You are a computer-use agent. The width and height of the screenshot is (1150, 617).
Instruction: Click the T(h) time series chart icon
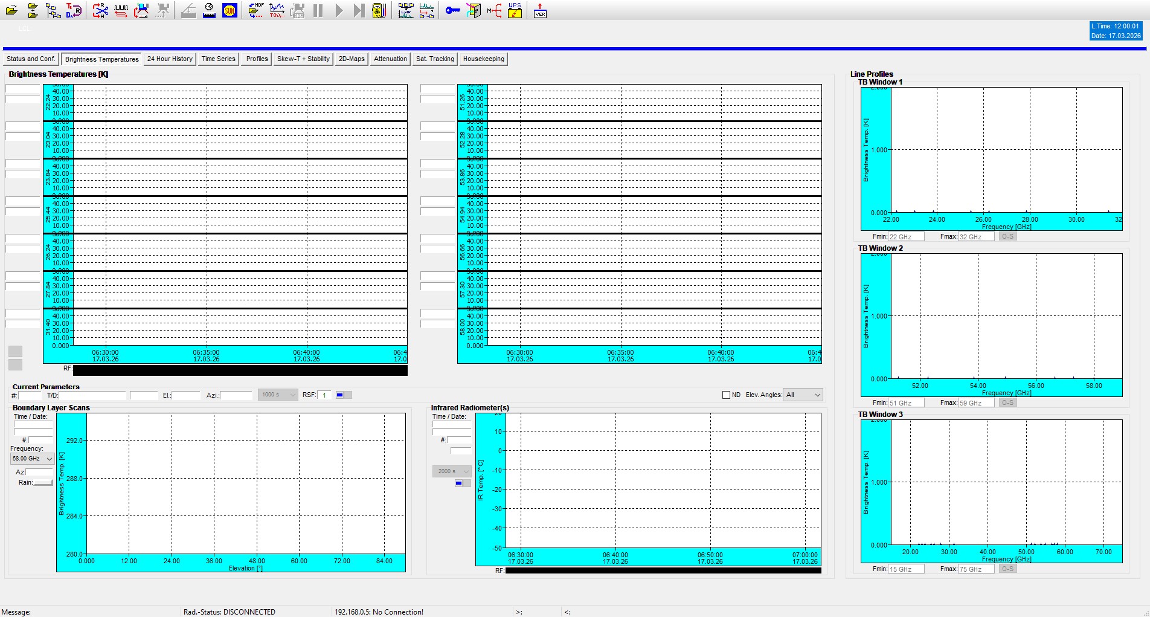tap(277, 10)
